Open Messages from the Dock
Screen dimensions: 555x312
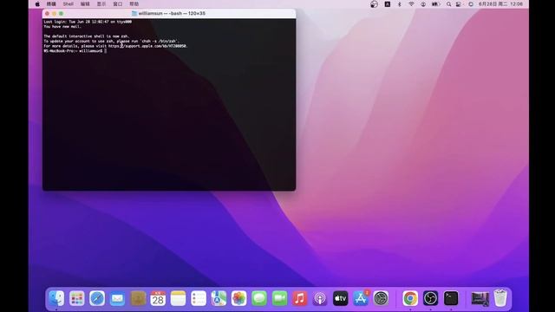[259, 298]
